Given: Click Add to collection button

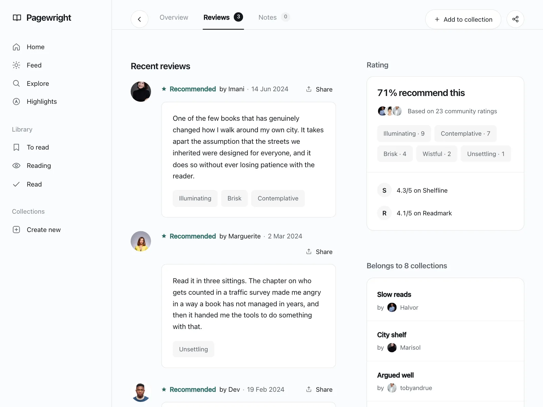Looking at the screenshot, I should 463,19.
